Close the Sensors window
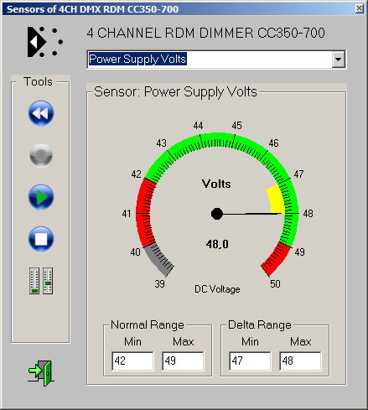 [x=360, y=8]
